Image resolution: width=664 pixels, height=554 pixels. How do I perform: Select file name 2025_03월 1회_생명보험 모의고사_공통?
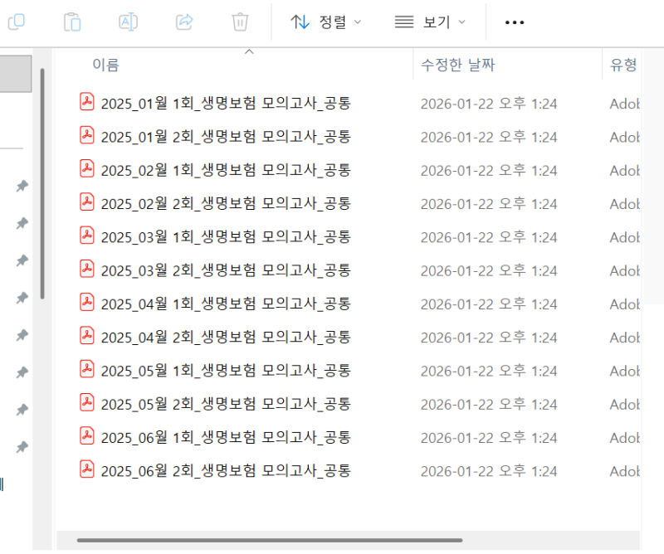(226, 237)
